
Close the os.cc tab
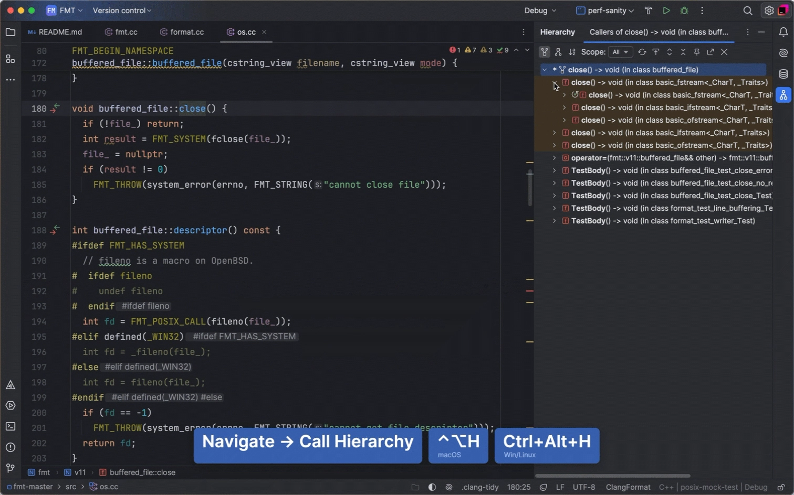(264, 32)
